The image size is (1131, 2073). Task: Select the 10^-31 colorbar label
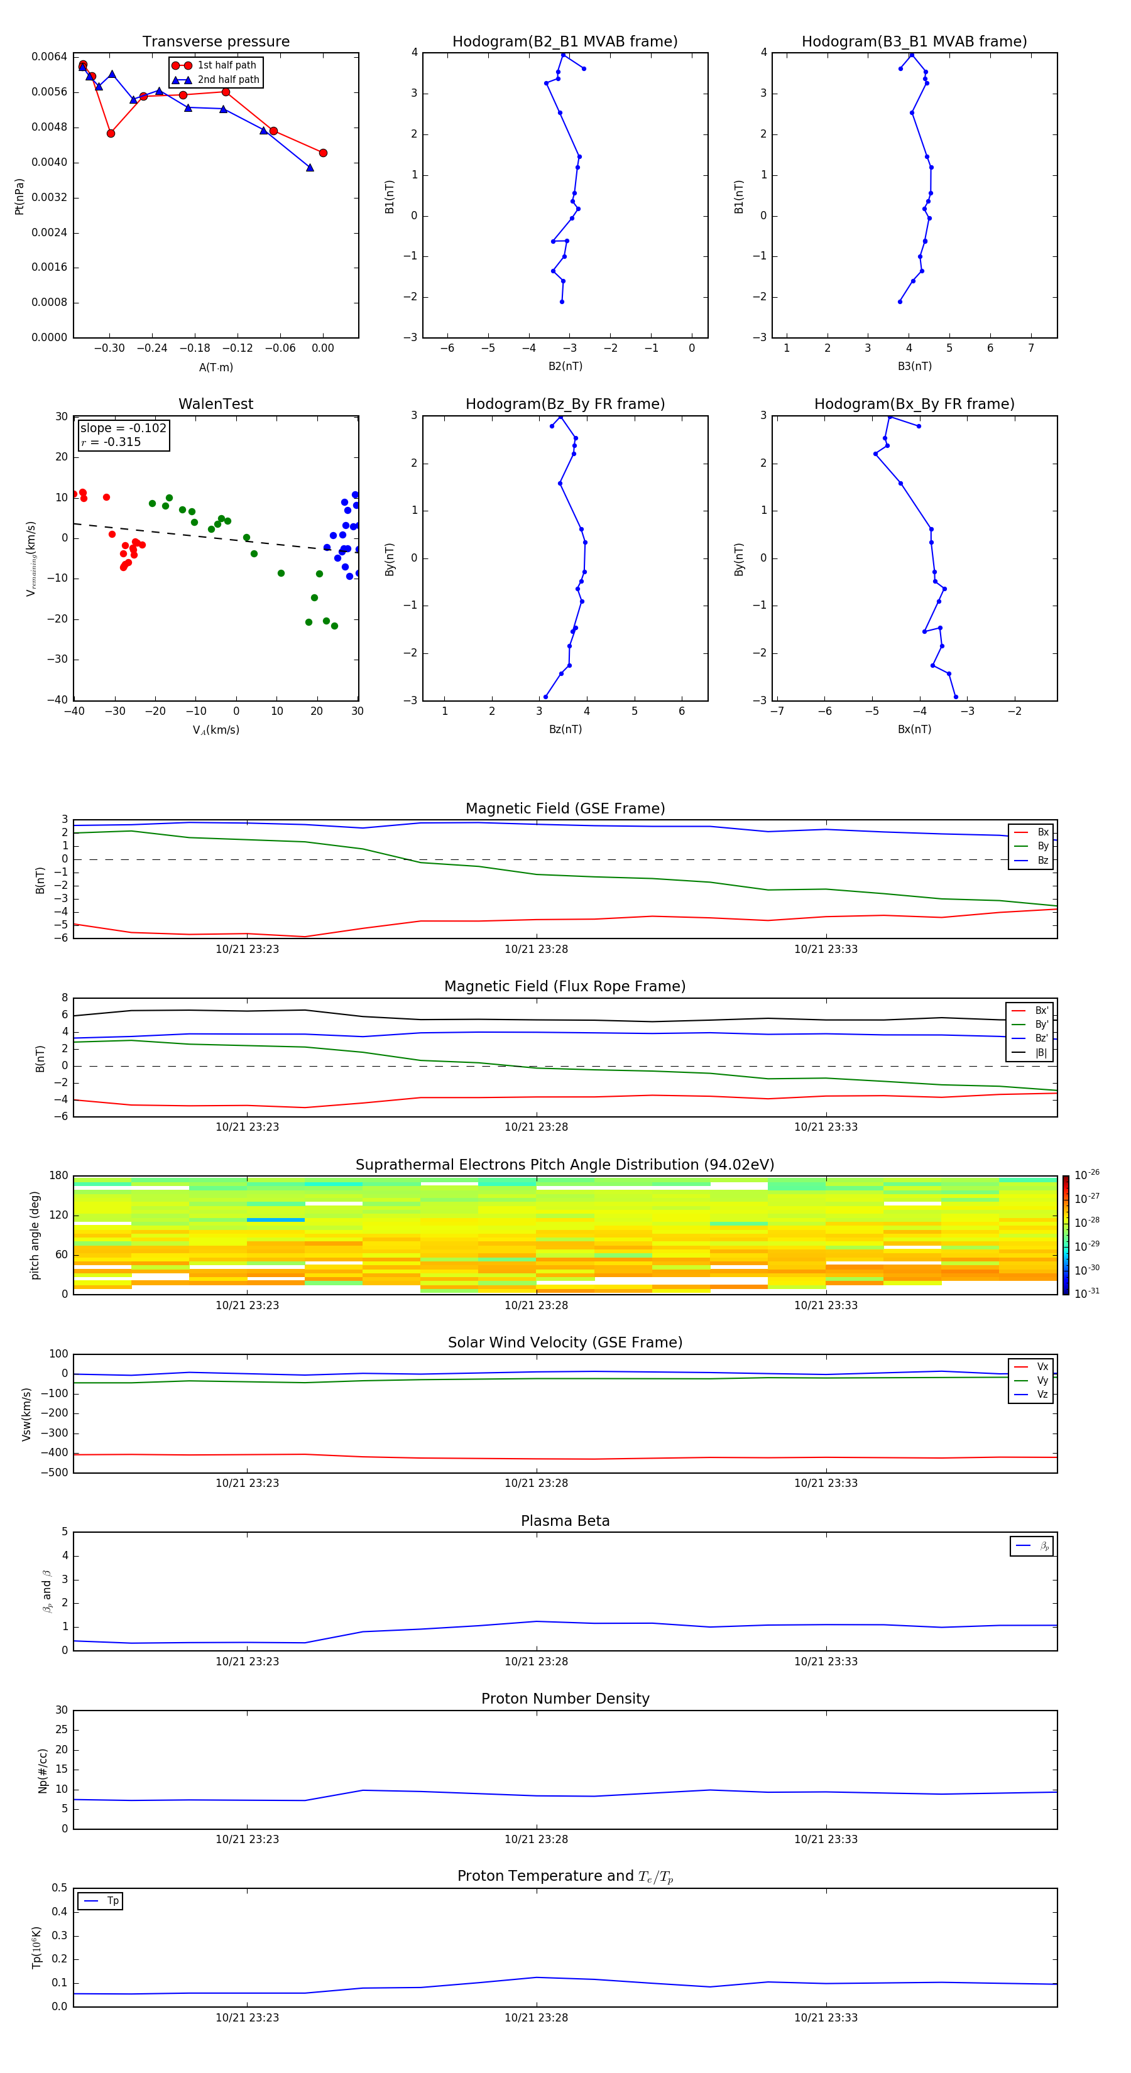click(x=1087, y=1293)
